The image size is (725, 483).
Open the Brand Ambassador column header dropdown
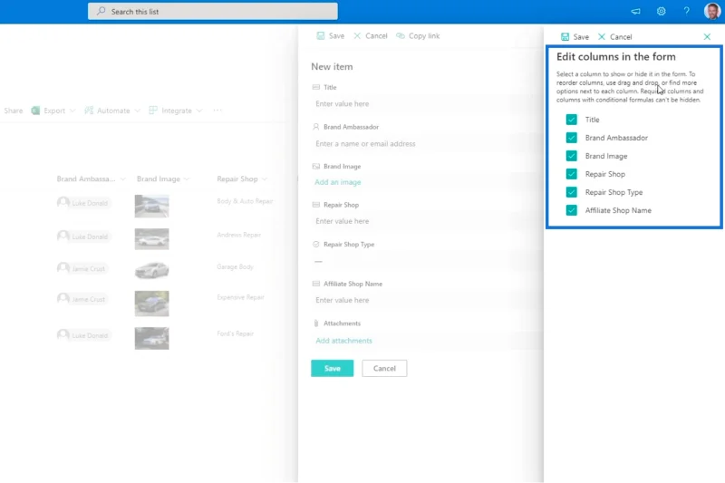122,179
